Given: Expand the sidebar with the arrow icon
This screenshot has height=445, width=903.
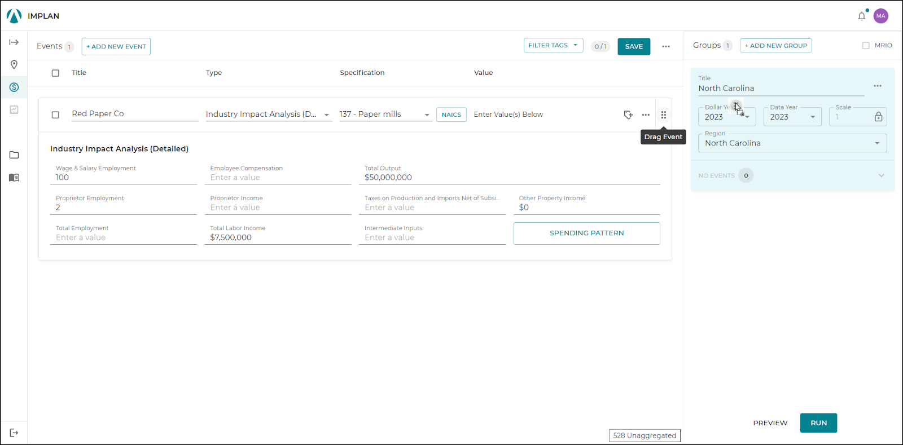Looking at the screenshot, I should point(14,42).
